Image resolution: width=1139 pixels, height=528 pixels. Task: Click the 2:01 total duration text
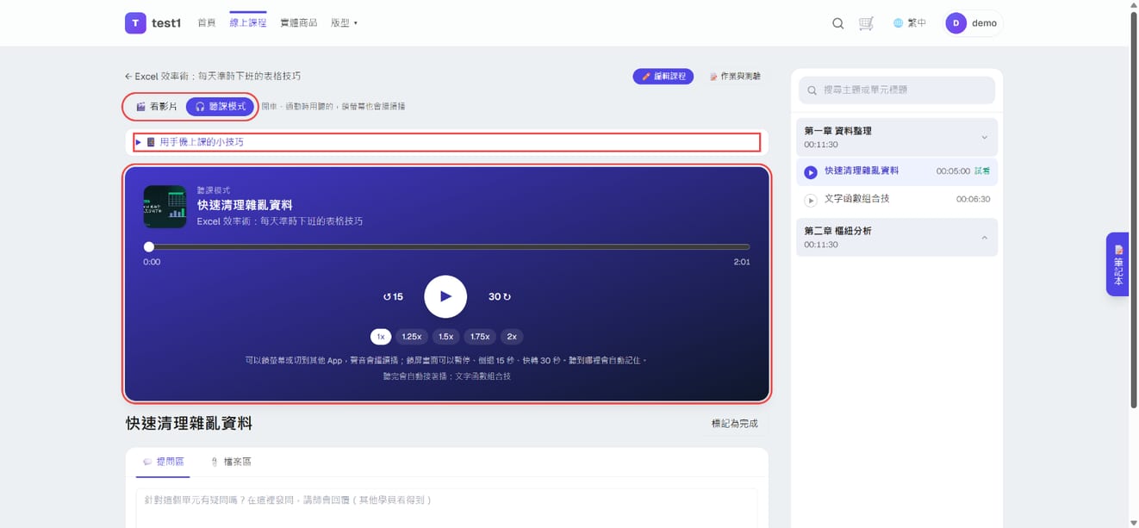(742, 262)
